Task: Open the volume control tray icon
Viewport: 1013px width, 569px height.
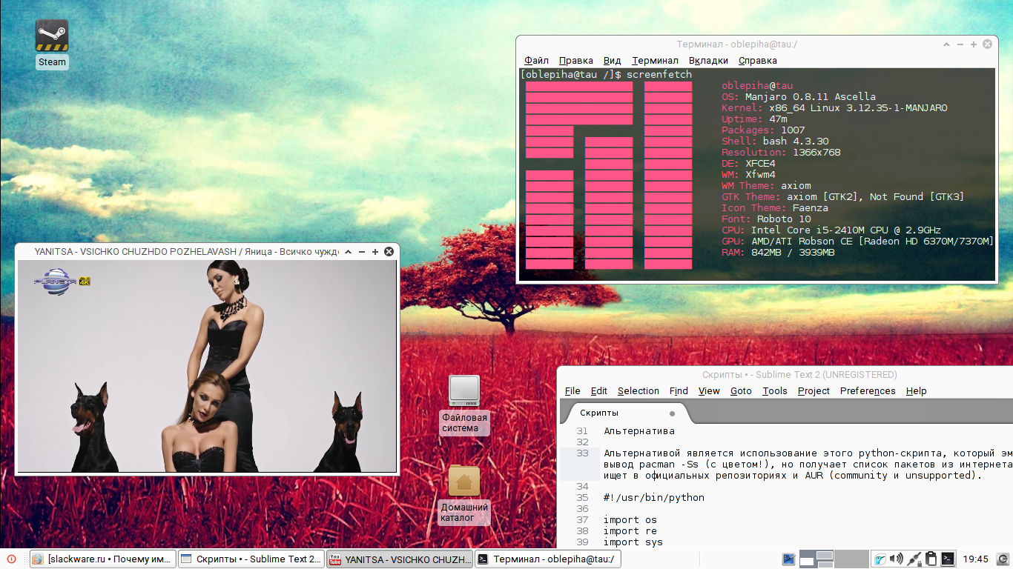Action: tap(897, 559)
